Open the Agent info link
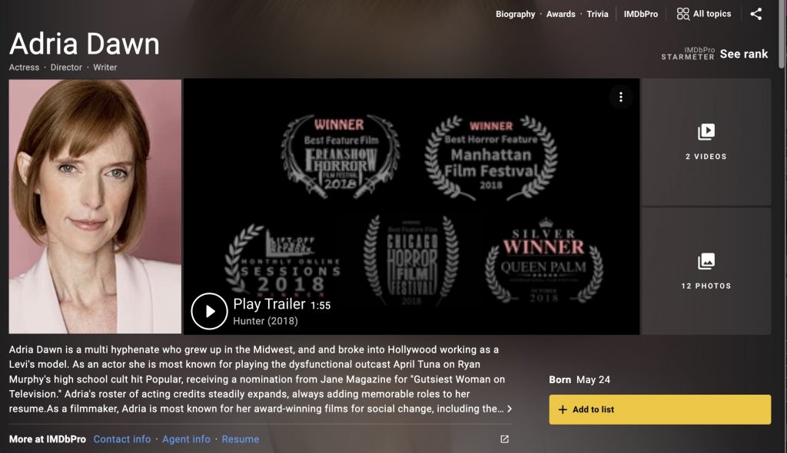 pos(186,439)
